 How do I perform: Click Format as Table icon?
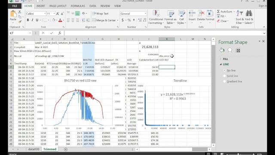[170, 13]
